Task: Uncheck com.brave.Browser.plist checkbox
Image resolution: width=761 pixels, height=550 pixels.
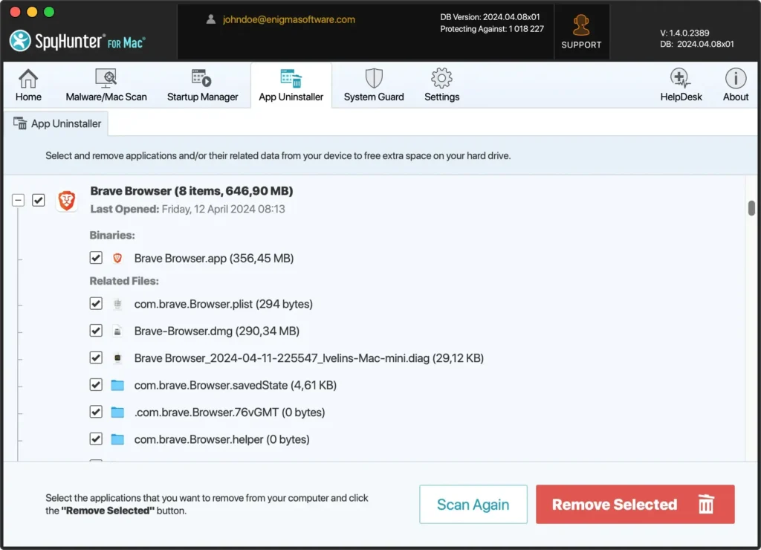Action: point(96,303)
